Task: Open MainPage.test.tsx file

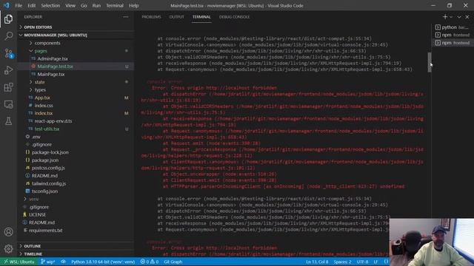Action: tap(76, 66)
